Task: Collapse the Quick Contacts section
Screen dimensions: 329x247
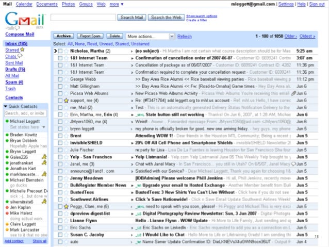Action: [x=6, y=106]
